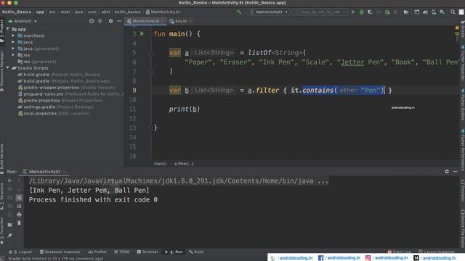Open the Build tool window tab
The height and width of the screenshot is (261, 465).
point(196,252)
